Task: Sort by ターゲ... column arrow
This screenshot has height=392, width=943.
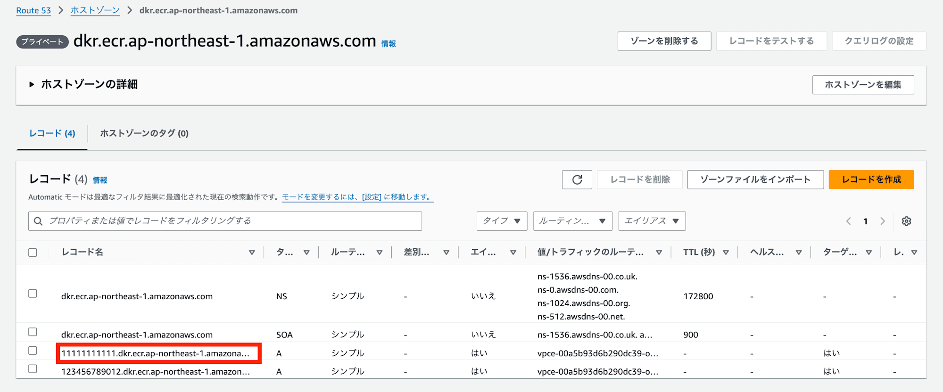Action: (869, 253)
